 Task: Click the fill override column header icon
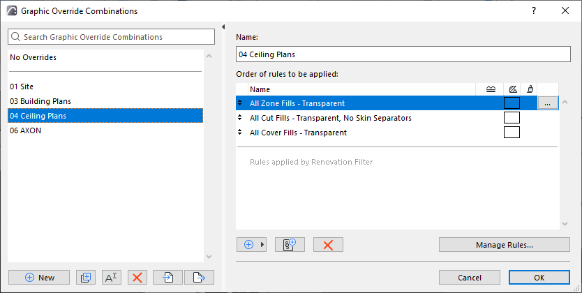tap(512, 89)
